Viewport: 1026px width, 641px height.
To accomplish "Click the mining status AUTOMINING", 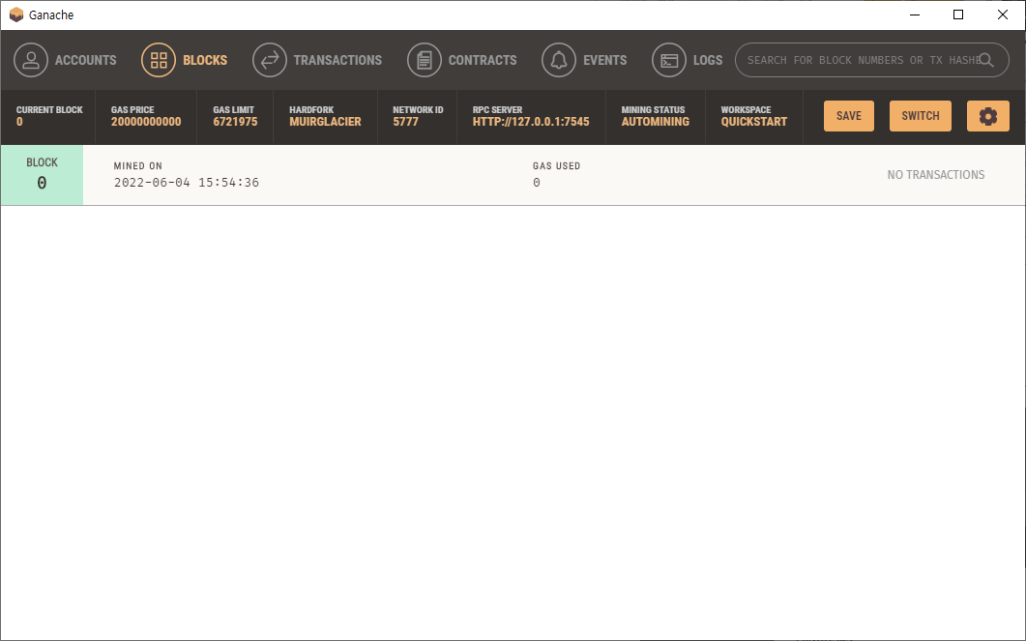I will (655, 122).
